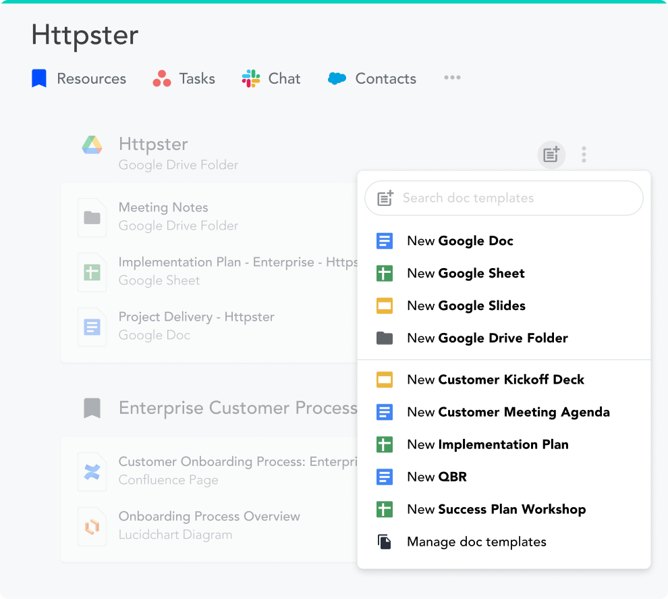
Task: Click the slides icon next to Customer Kickoff Deck
Action: [385, 380]
